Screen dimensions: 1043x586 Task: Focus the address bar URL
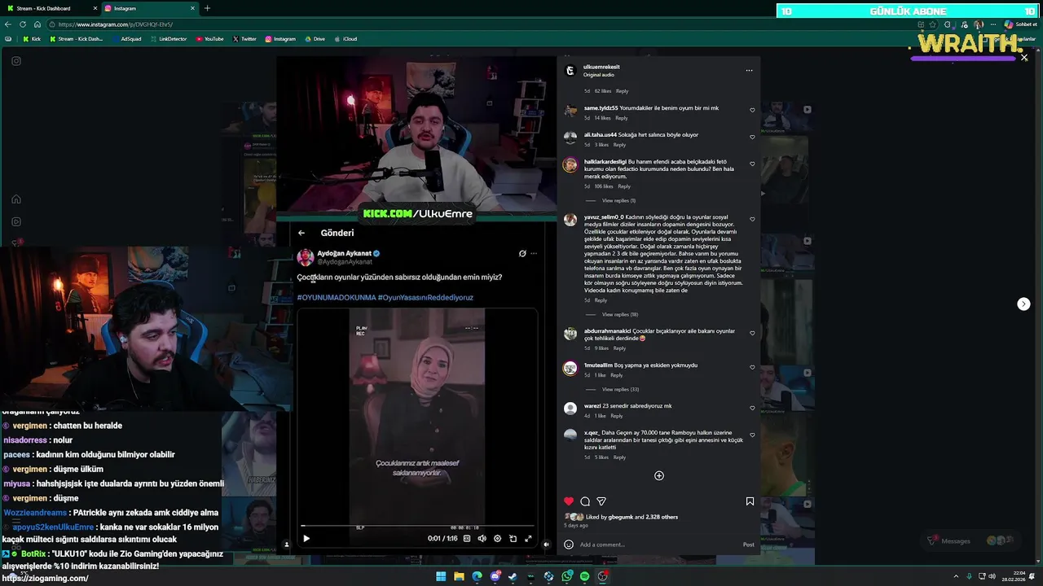tap(114, 24)
